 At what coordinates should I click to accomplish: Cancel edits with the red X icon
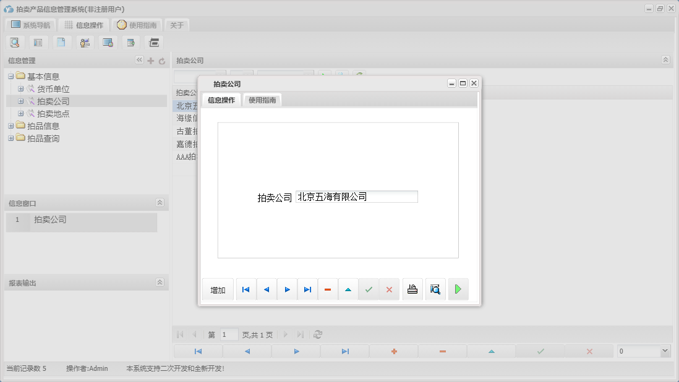pos(389,289)
